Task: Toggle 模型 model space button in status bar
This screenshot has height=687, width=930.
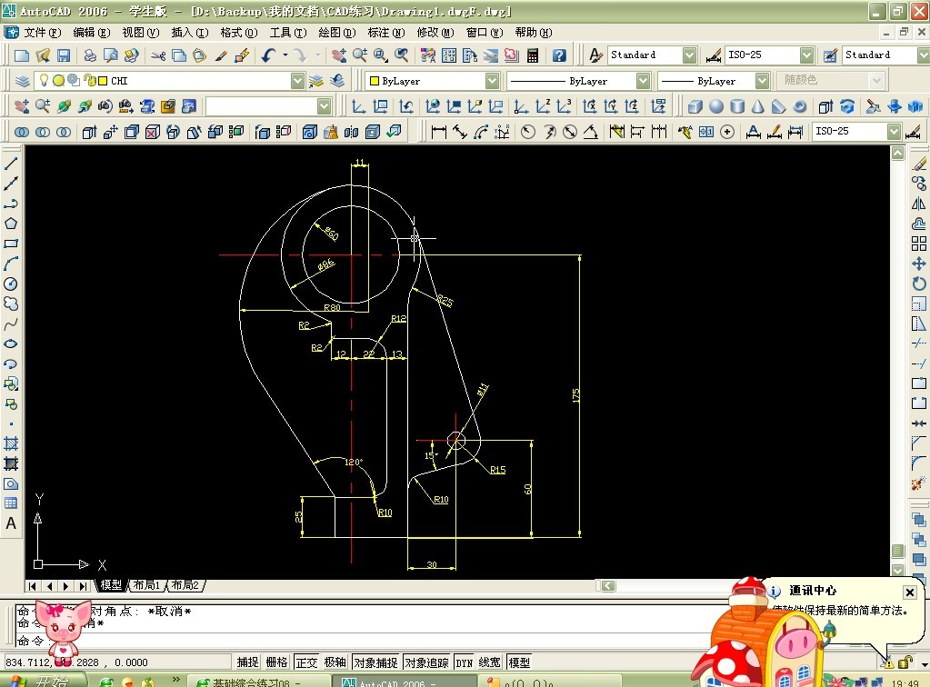Action: click(x=520, y=662)
